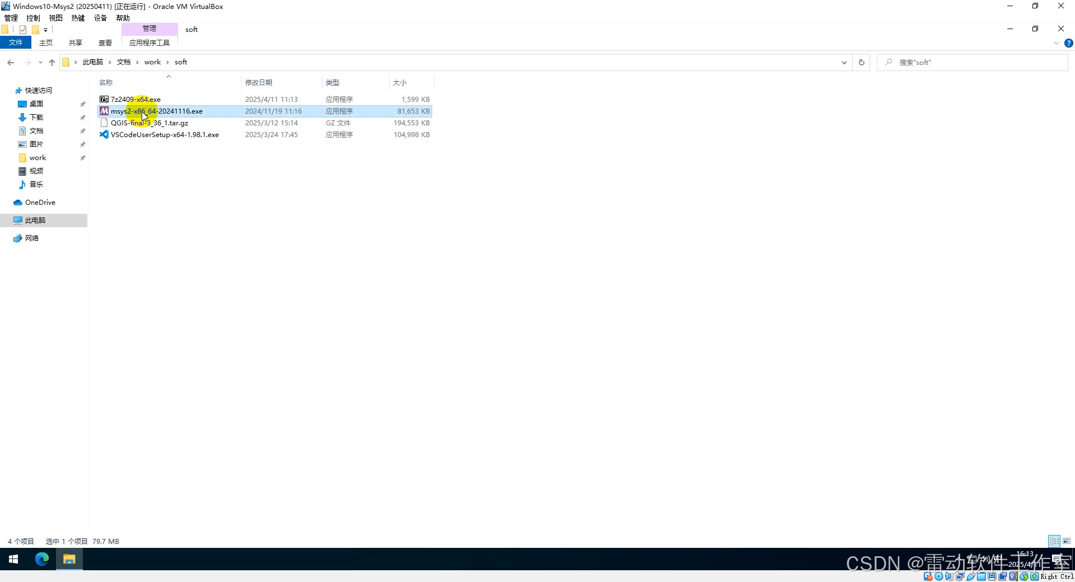Screen dimensions: 1075x582
Task: Click the soft breadcrumb segment
Action: coord(181,62)
